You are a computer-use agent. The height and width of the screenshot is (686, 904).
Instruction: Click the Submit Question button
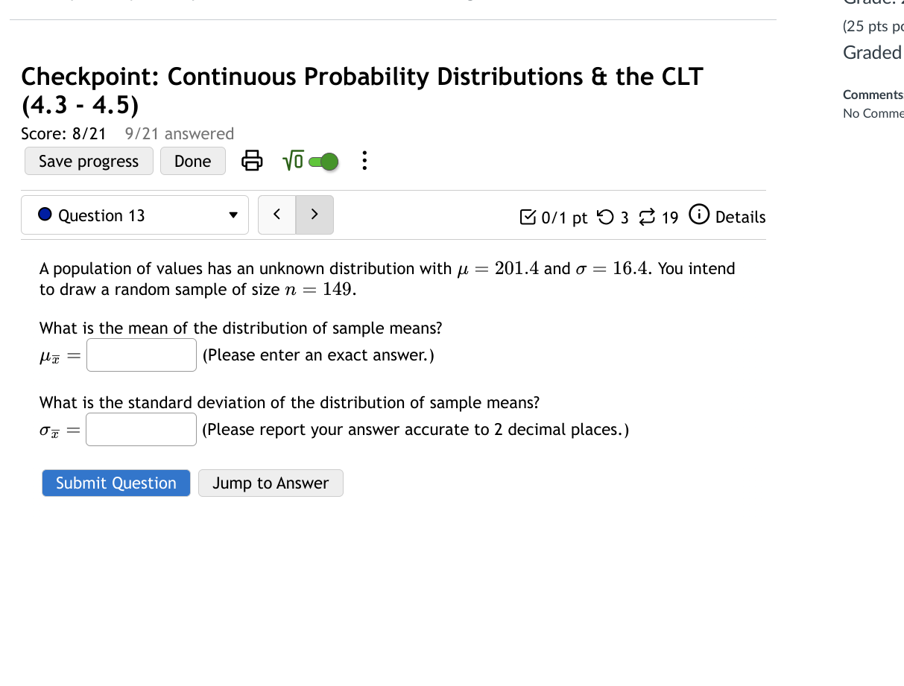pos(116,483)
